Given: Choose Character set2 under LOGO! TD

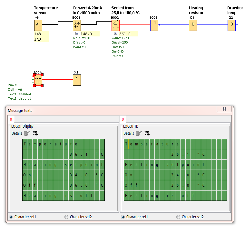Looking at the screenshot, I should tap(178, 217).
